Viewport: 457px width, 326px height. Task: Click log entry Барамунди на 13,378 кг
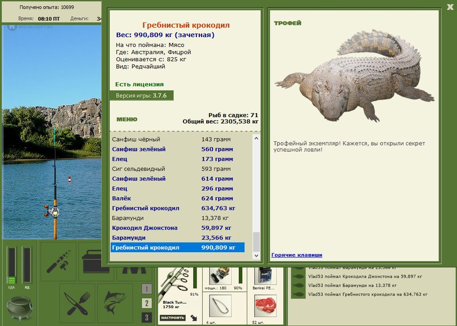pyautogui.click(x=352, y=285)
